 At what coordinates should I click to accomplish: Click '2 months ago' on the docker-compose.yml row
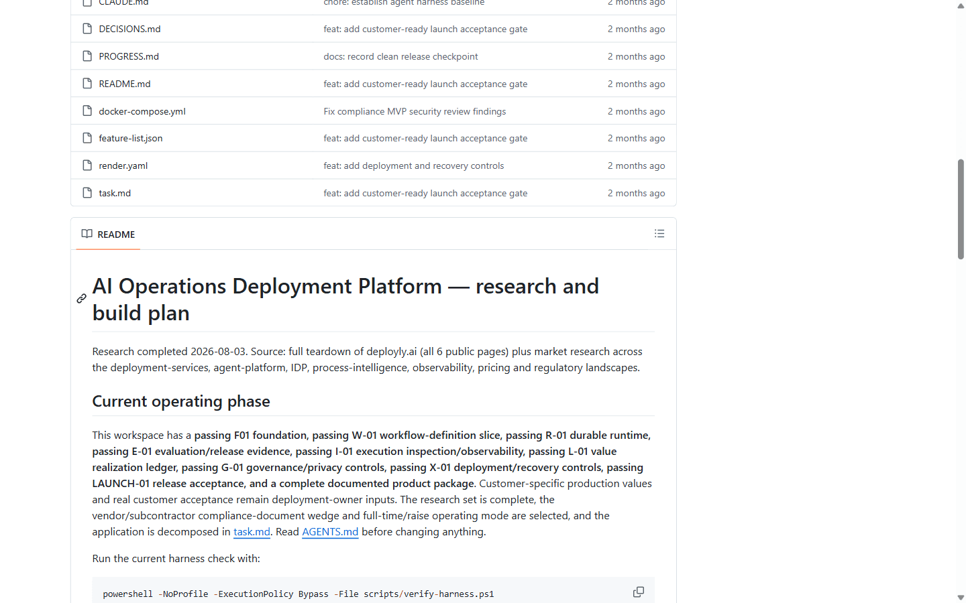pyautogui.click(x=636, y=111)
